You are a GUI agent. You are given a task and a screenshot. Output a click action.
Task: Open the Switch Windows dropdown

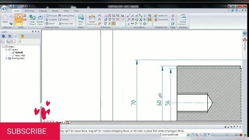[x=183, y=20]
